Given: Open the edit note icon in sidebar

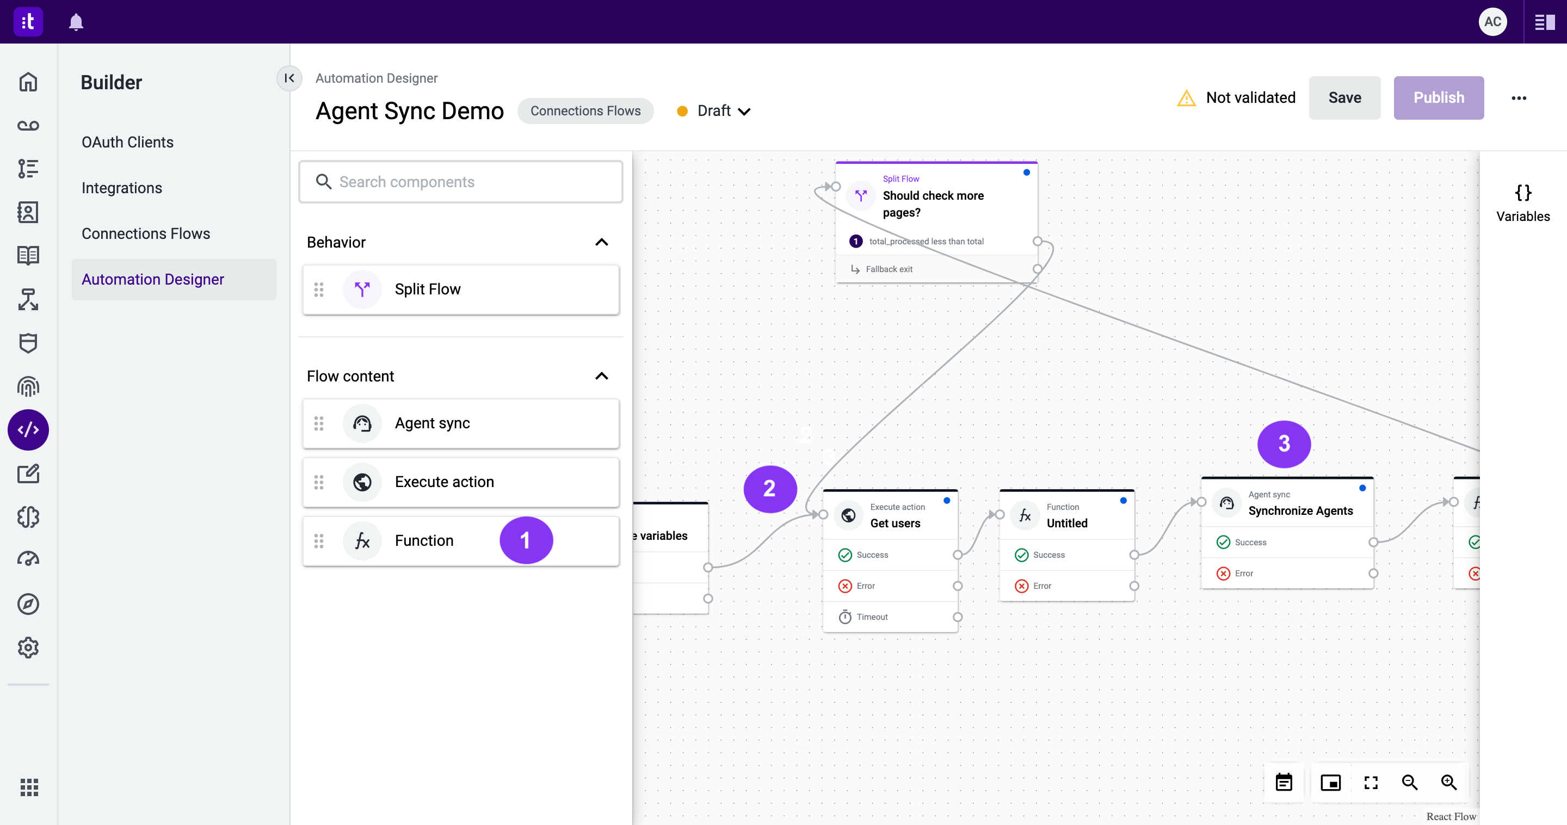Looking at the screenshot, I should 28,473.
